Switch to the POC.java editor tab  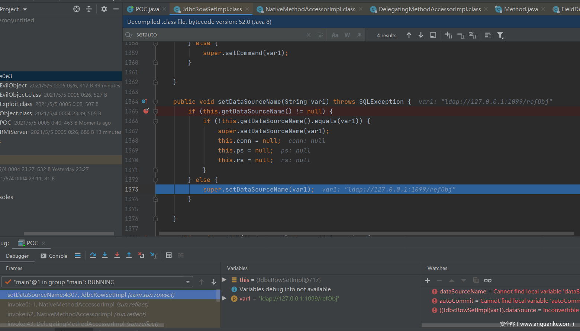[147, 9]
